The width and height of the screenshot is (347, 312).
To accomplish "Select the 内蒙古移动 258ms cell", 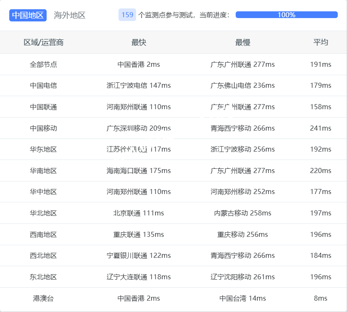I will coord(242,213).
